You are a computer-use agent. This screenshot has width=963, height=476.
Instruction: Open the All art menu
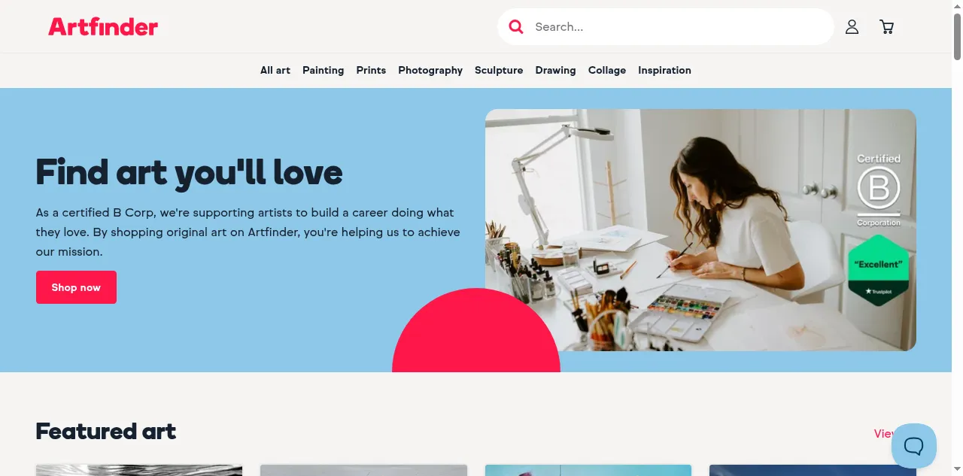(x=275, y=70)
